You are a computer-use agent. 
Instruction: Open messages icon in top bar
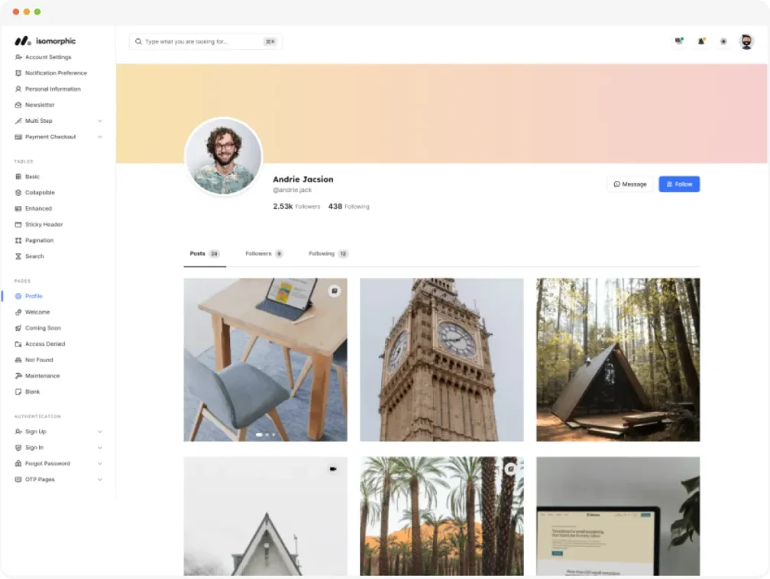(x=678, y=41)
